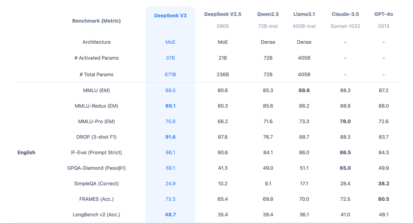Click the FRAMES (Acc.) row label
413x223 pixels.
96,199
